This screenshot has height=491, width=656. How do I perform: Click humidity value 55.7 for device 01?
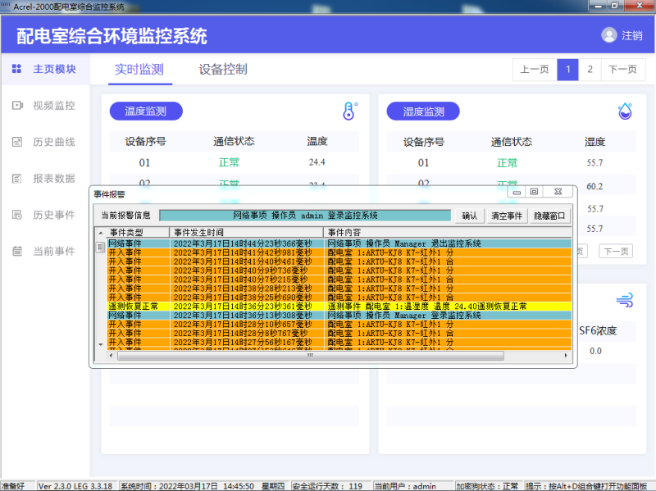click(594, 162)
